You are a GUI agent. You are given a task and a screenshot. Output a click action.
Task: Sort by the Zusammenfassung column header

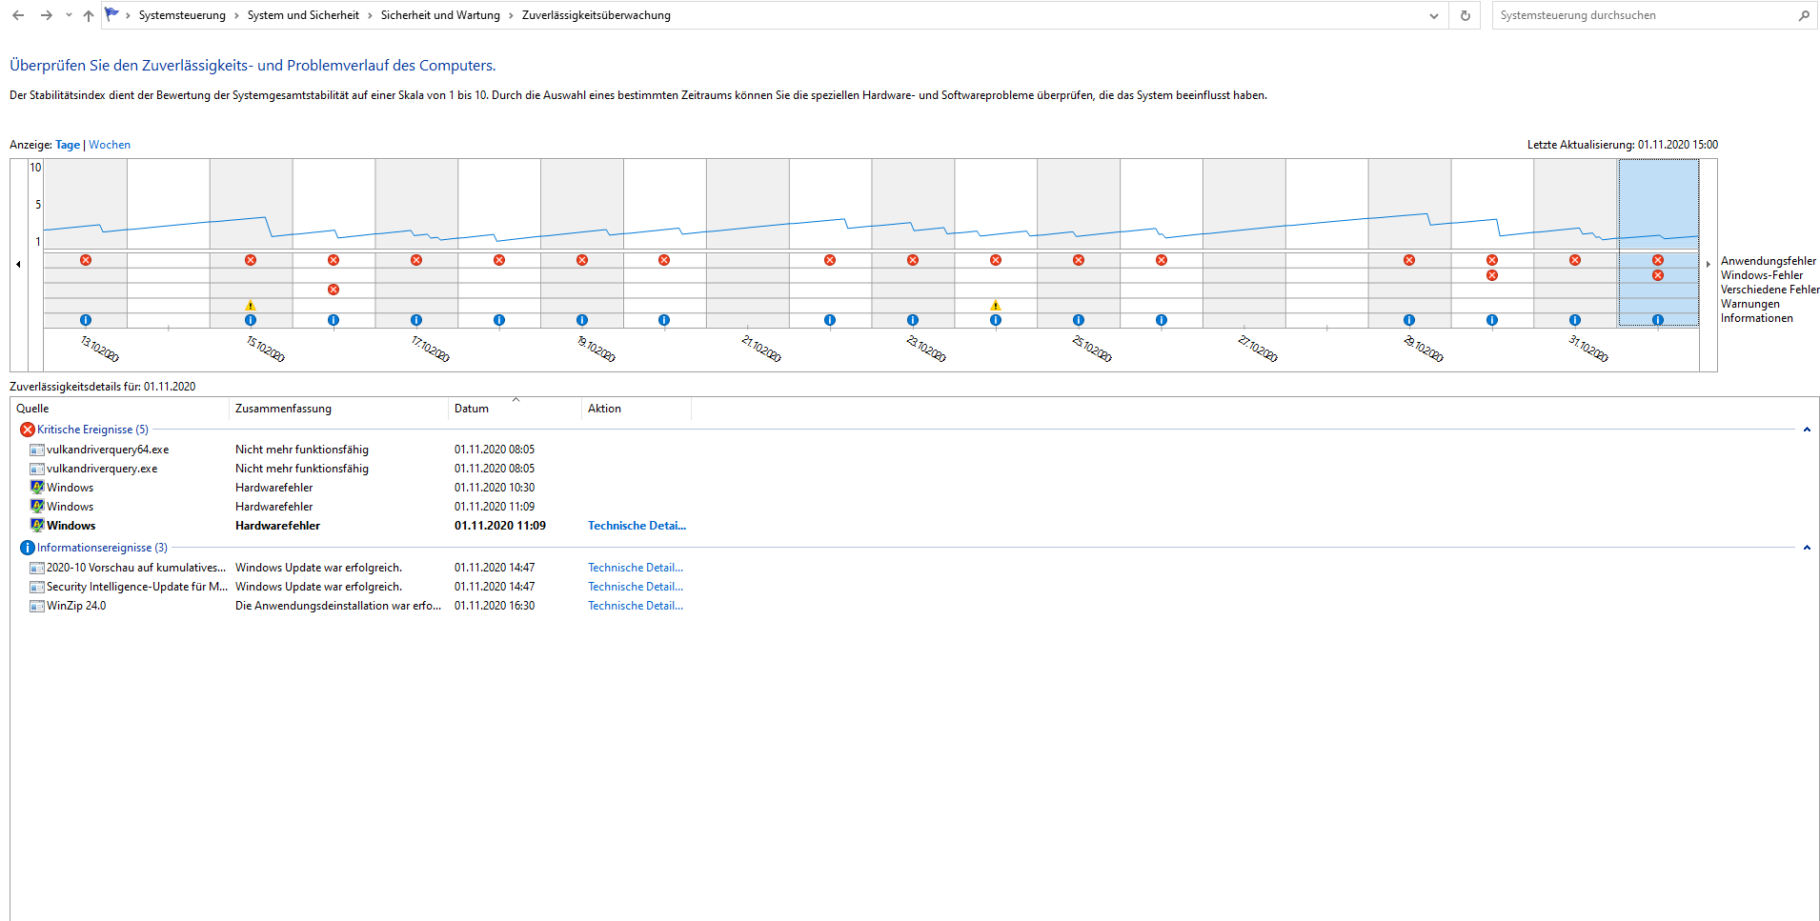click(x=338, y=409)
